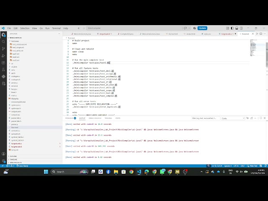Click the MiniCompiler command center search box
The image size is (268, 201).
click(134, 28)
